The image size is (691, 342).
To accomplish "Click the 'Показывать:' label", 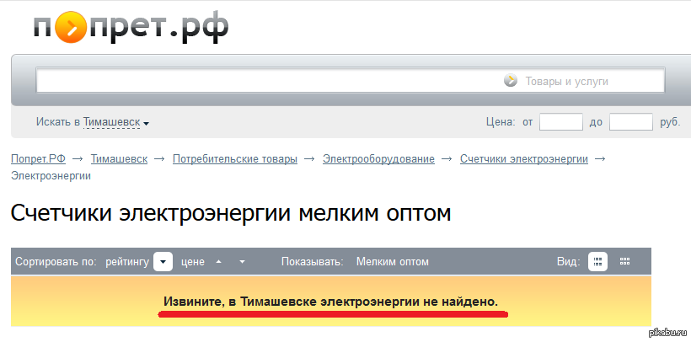I will (x=313, y=262).
